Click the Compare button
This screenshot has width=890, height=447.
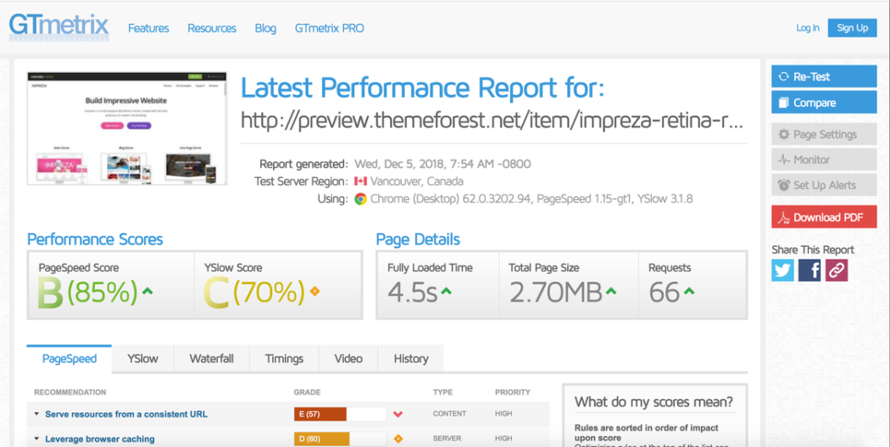(824, 103)
